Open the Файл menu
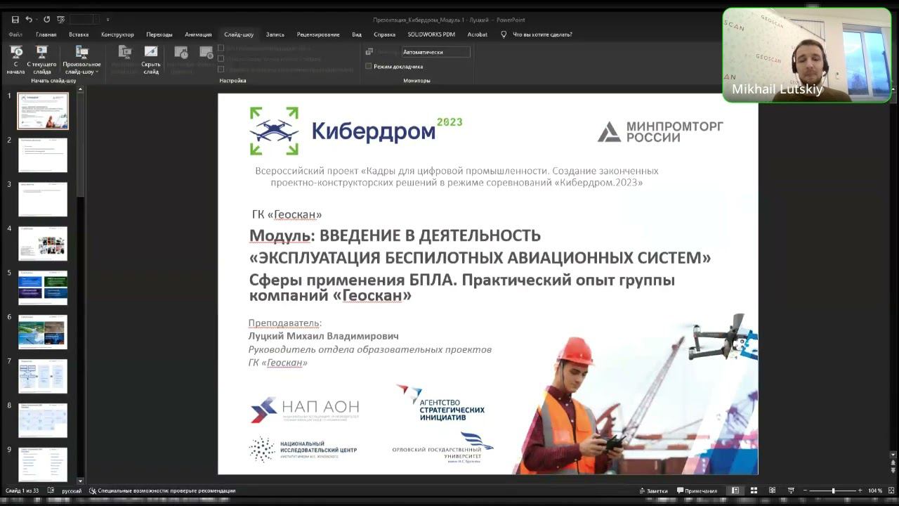The width and height of the screenshot is (899, 506). [15, 34]
